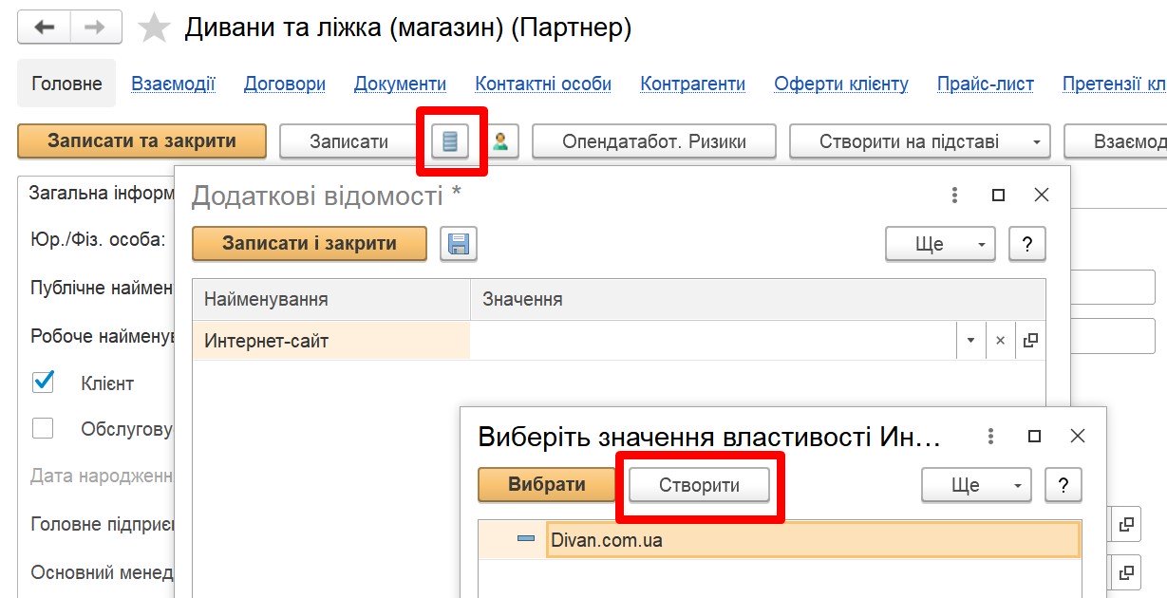Screen dimensions: 1167x598
Task: Open the Контактні особи tab
Action: tap(543, 84)
